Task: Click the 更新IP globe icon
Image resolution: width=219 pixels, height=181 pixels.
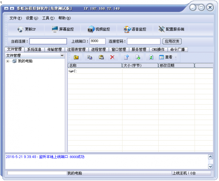Action: tap(20, 29)
